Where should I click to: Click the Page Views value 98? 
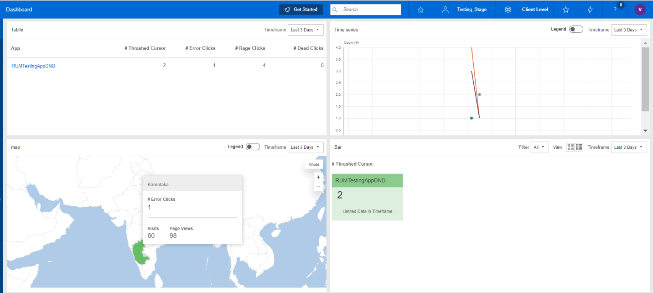click(x=173, y=235)
